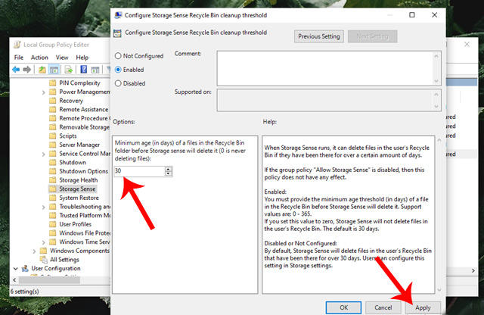Image resolution: width=484 pixels, height=315 pixels.
Task: Click the Up One Level folder icon
Action: point(42,70)
